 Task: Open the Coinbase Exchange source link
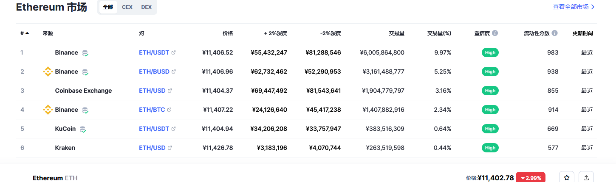pyautogui.click(x=83, y=91)
